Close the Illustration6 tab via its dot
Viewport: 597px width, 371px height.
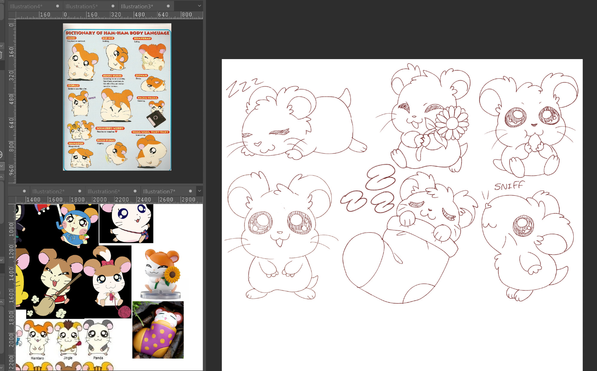tap(135, 191)
